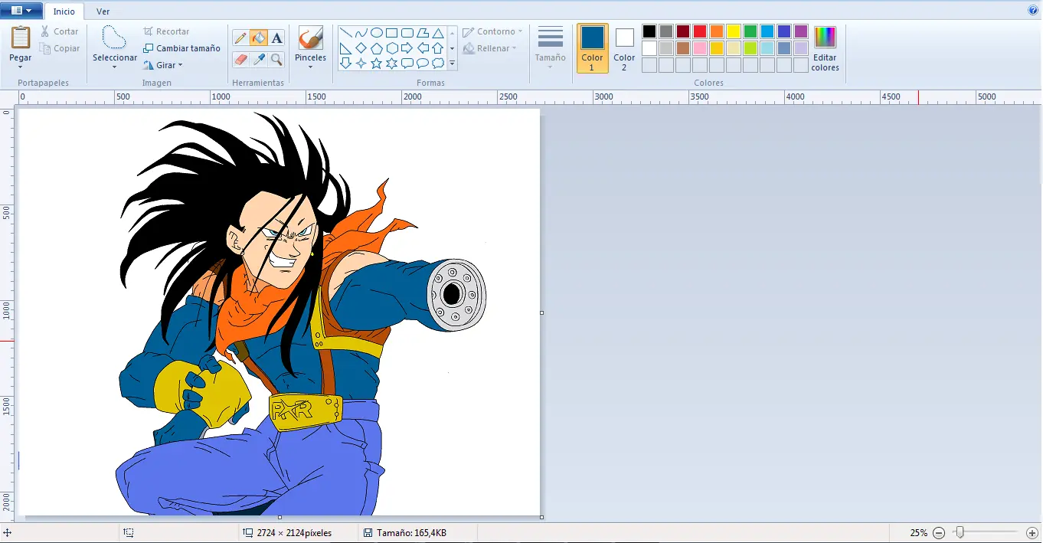Click the Tamaño: 165,4KB status text

411,532
